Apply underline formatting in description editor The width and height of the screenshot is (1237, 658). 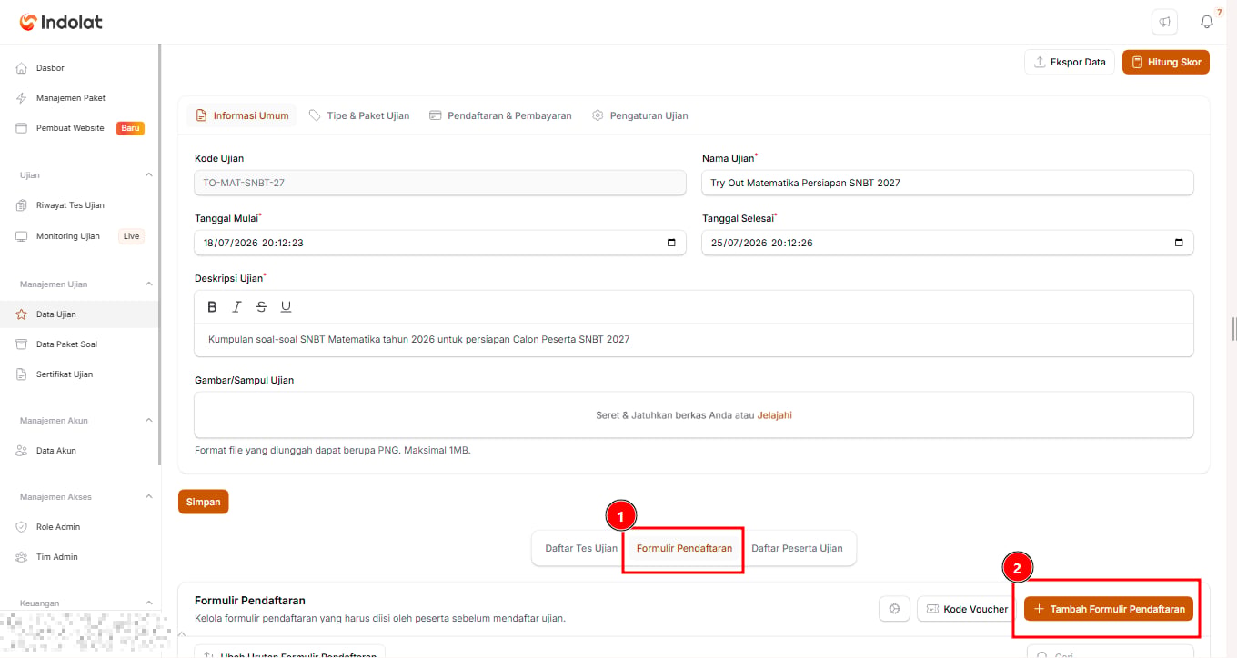[x=286, y=307]
